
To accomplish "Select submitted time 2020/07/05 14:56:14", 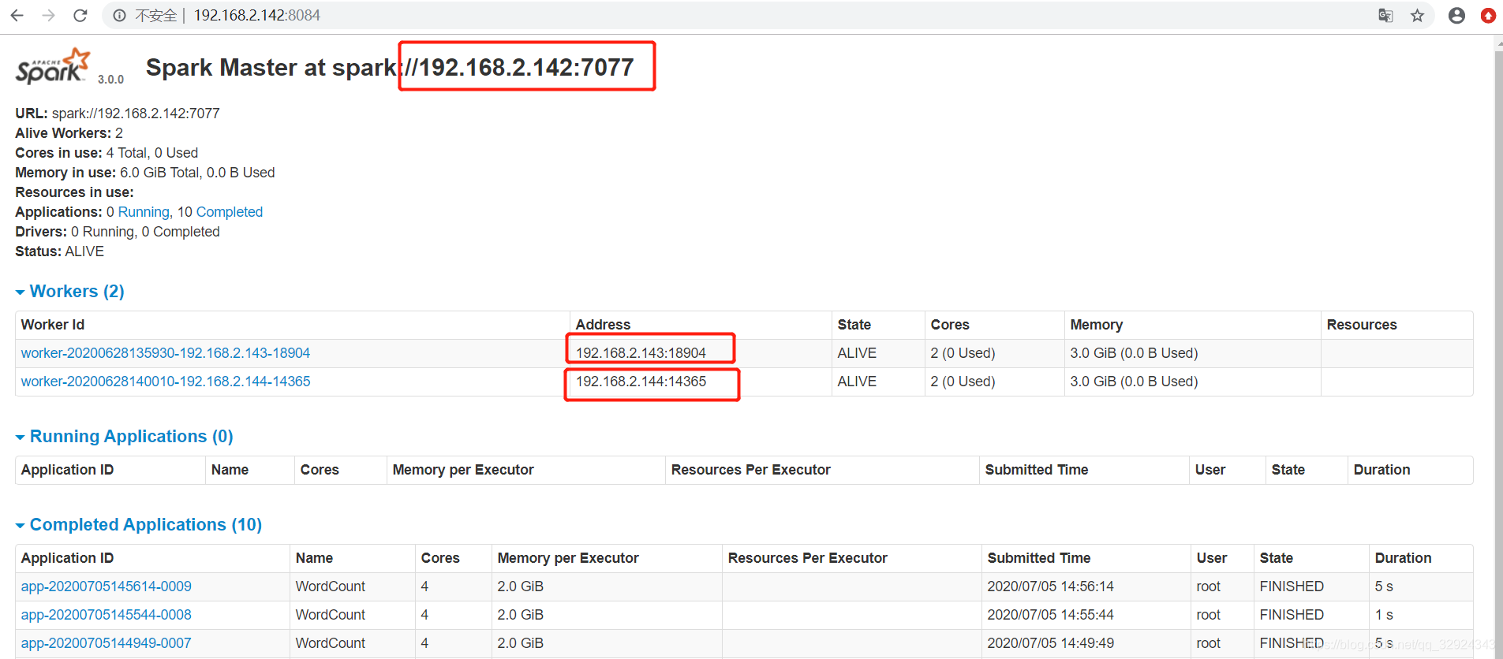I will coord(1051,586).
